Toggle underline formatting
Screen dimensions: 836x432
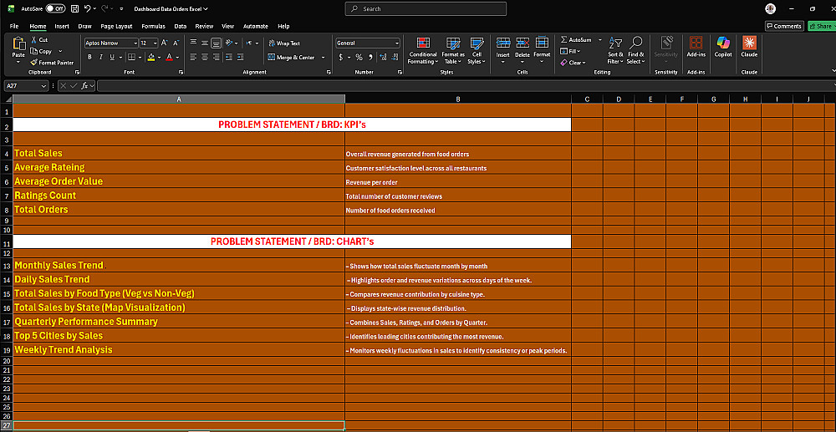pyautogui.click(x=112, y=57)
